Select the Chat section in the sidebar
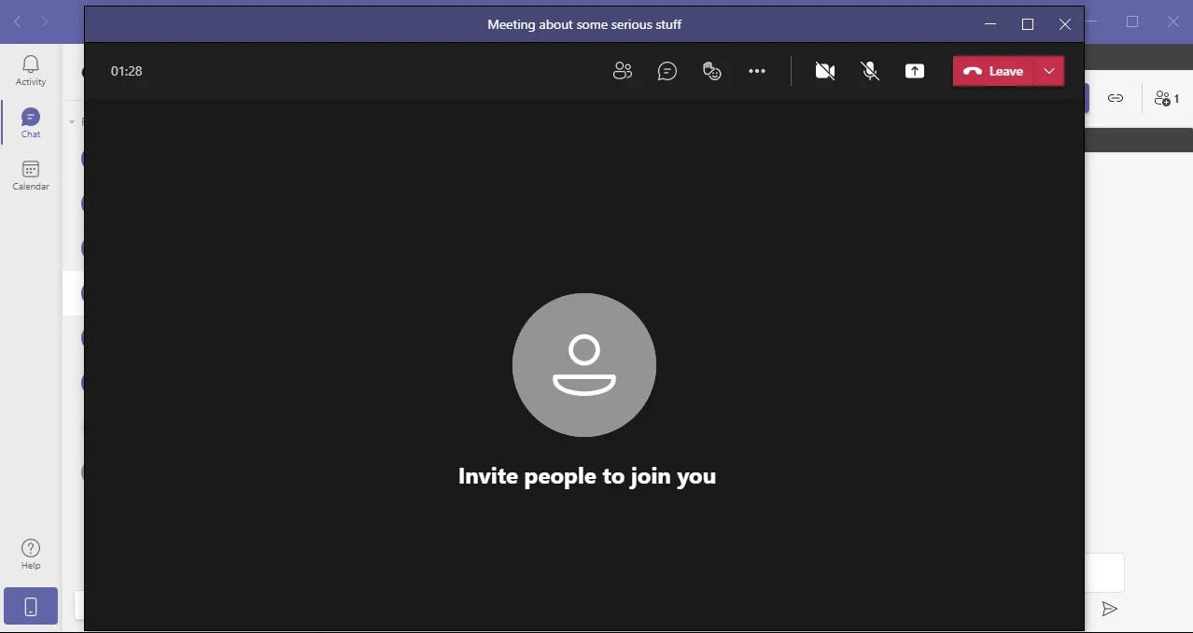This screenshot has width=1193, height=633. 29,120
